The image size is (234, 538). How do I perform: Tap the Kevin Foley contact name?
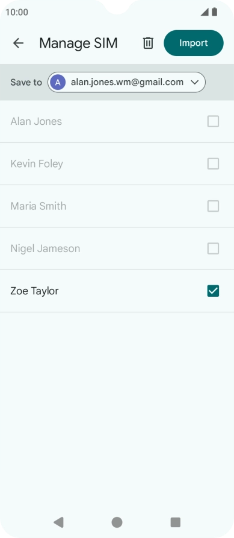37,163
